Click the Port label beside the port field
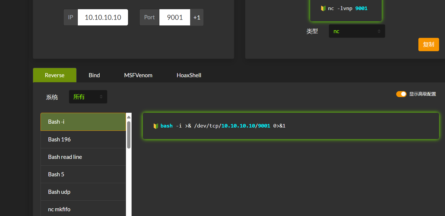445x216 pixels. pyautogui.click(x=149, y=17)
